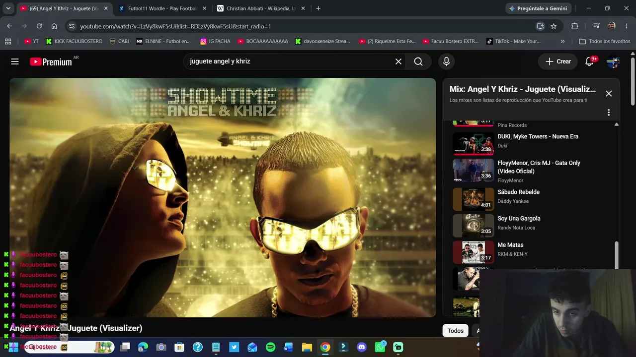Viewport: 636px width, 357px height.
Task: Open the TikTok bookmark
Action: coord(513,41)
